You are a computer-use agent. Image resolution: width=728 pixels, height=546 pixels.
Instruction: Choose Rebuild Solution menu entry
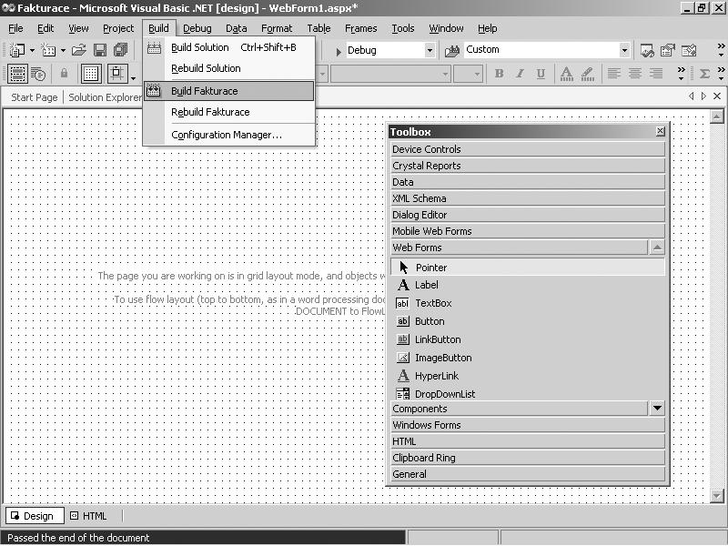(229, 68)
